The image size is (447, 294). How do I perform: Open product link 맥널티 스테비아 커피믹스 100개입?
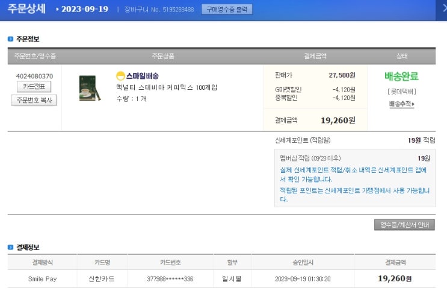point(167,87)
